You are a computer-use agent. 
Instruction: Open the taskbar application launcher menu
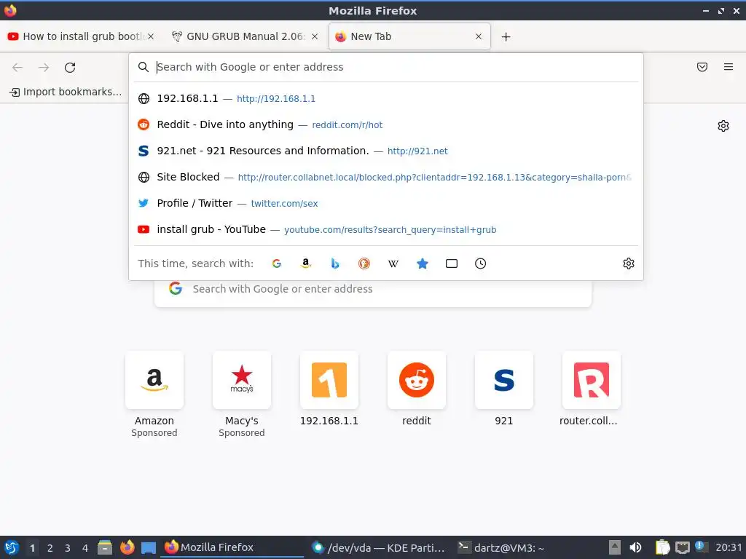[x=12, y=547]
